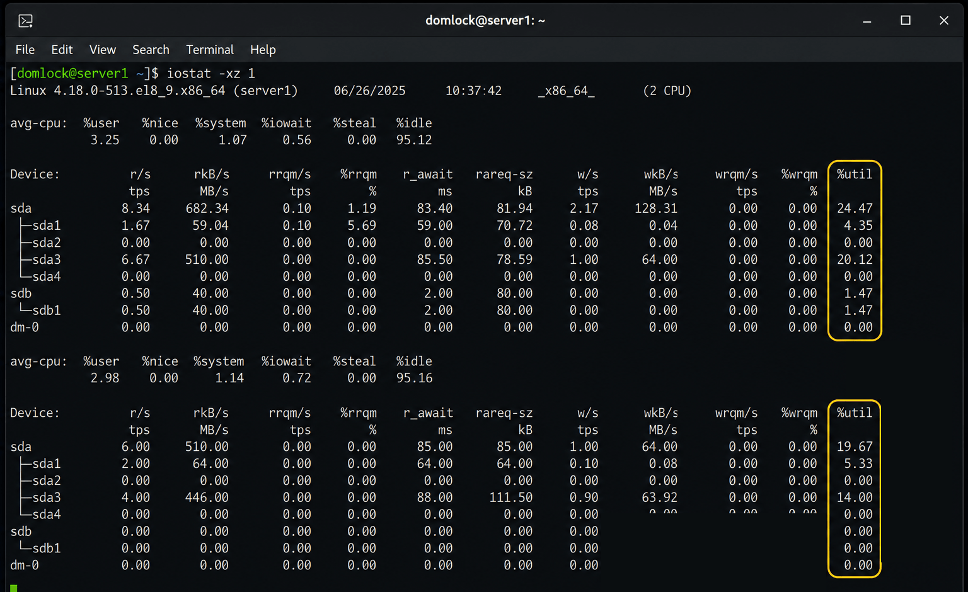Minimize the terminal window
The image size is (968, 592).
[x=867, y=21]
